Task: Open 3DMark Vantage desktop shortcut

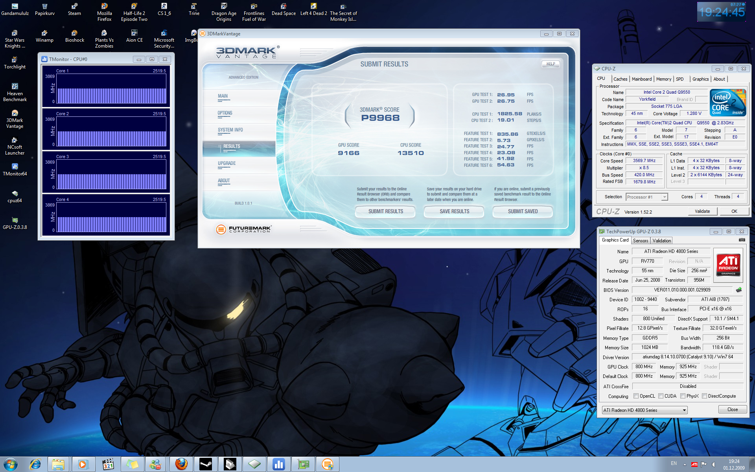Action: [15, 119]
